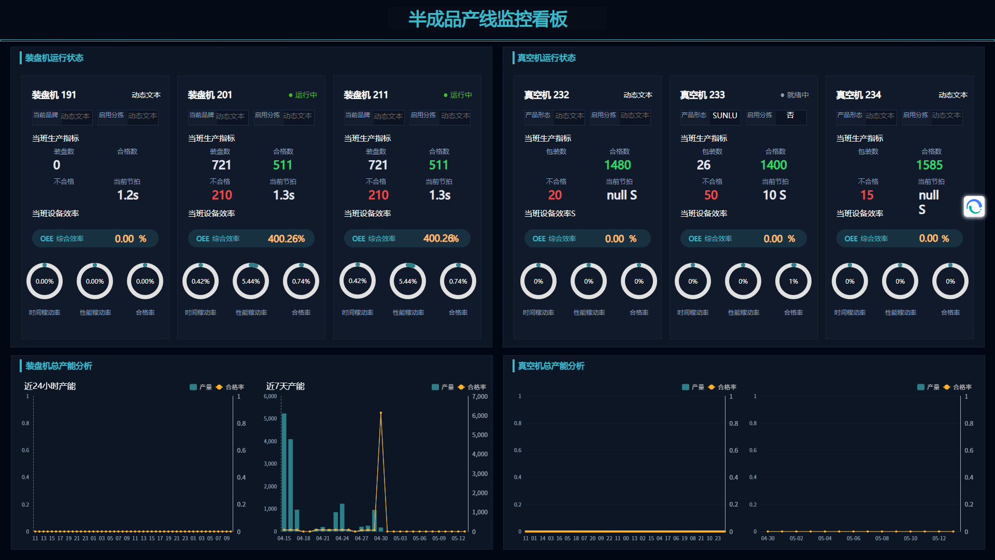
Task: Select the 0% 时间稼动率 gauge of 真空机 232
Action: 538,281
